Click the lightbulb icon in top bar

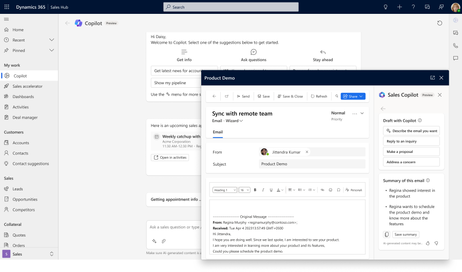(x=386, y=7)
